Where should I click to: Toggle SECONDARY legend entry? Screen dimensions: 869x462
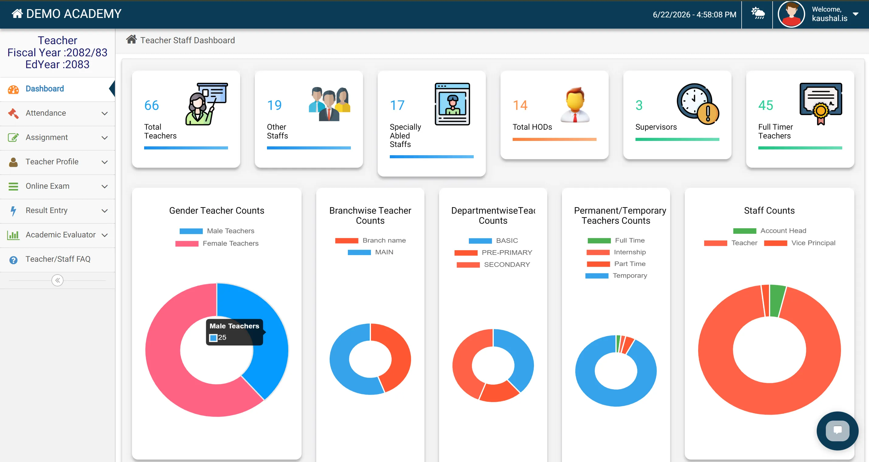[x=493, y=265]
